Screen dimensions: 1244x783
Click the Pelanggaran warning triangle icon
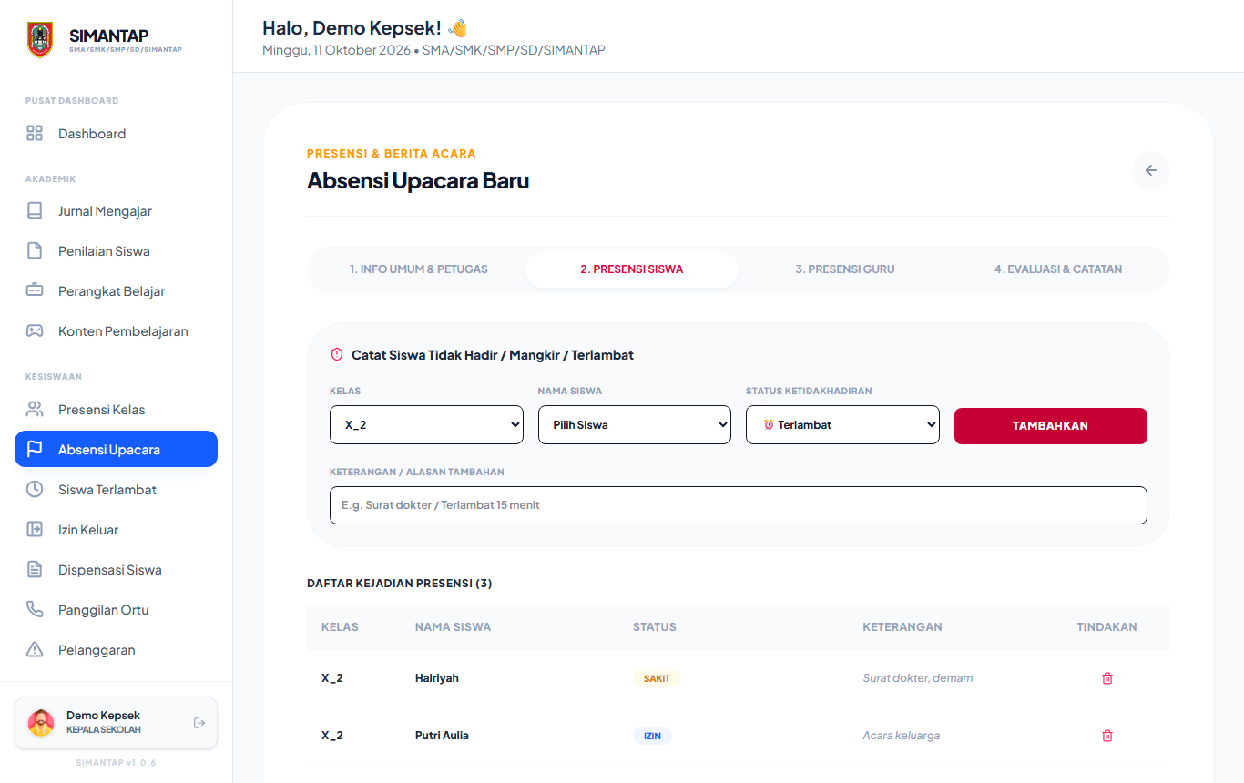(x=35, y=650)
